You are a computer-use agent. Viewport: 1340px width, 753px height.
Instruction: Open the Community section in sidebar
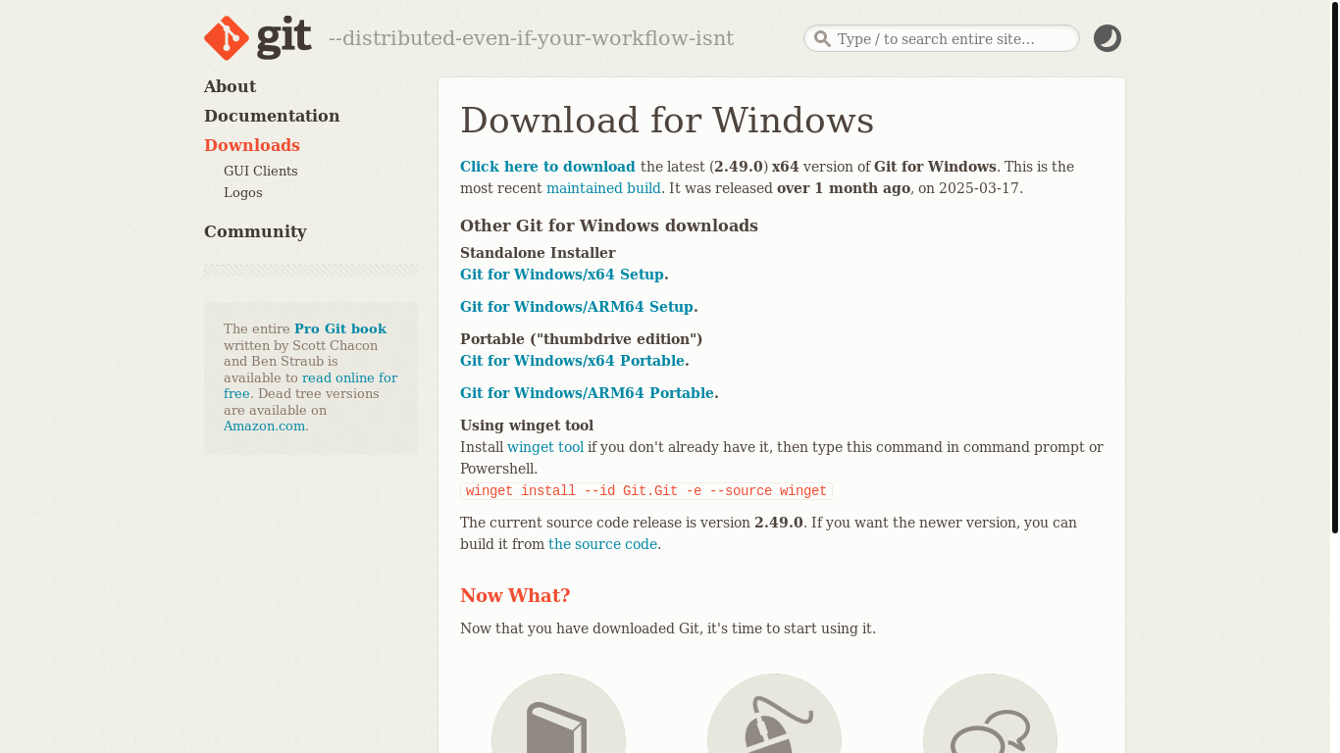pos(255,231)
